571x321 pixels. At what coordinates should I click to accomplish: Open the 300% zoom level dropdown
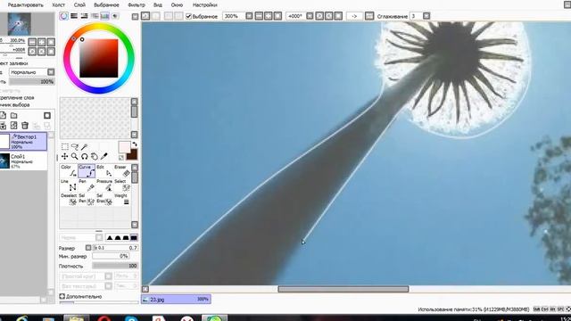pos(249,16)
